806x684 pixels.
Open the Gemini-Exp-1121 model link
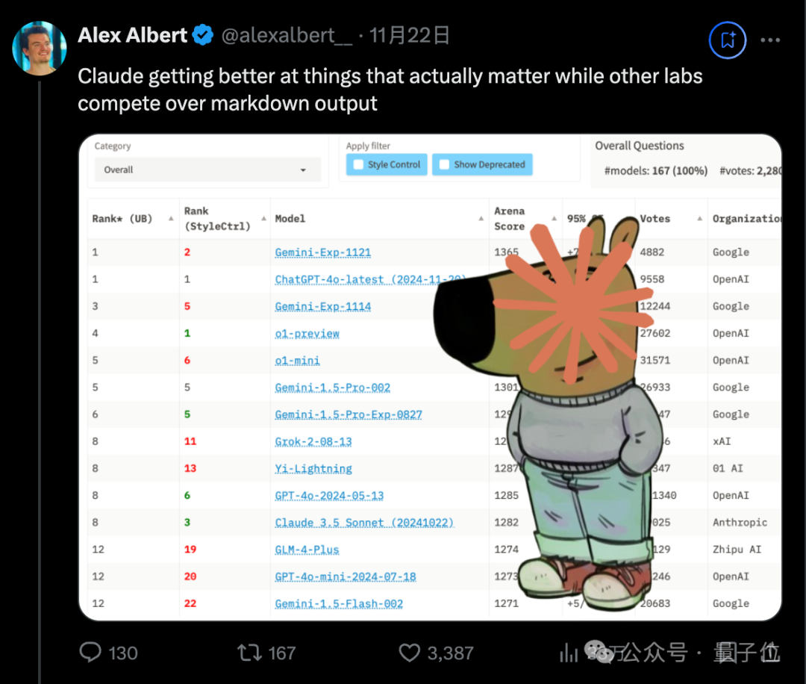[324, 252]
